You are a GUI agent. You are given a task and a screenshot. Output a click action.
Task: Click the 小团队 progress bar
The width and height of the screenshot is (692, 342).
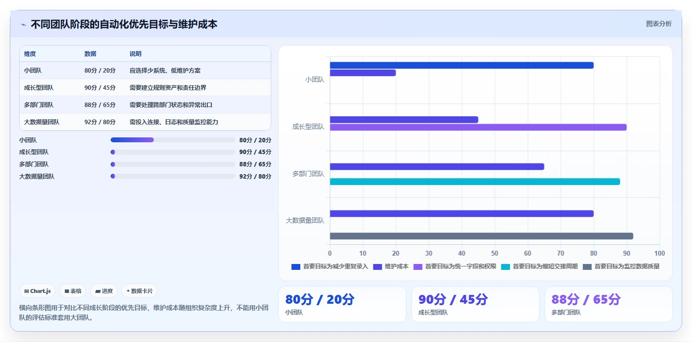pyautogui.click(x=173, y=140)
